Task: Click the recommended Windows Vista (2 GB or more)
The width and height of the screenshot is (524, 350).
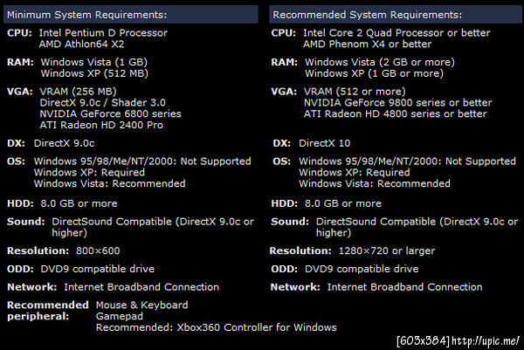Action: [x=380, y=62]
